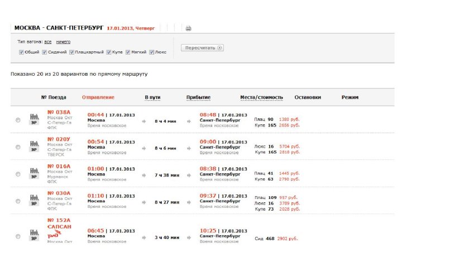Choose train 016А with its radio button
This screenshot has height=263, width=469.
[x=18, y=174]
